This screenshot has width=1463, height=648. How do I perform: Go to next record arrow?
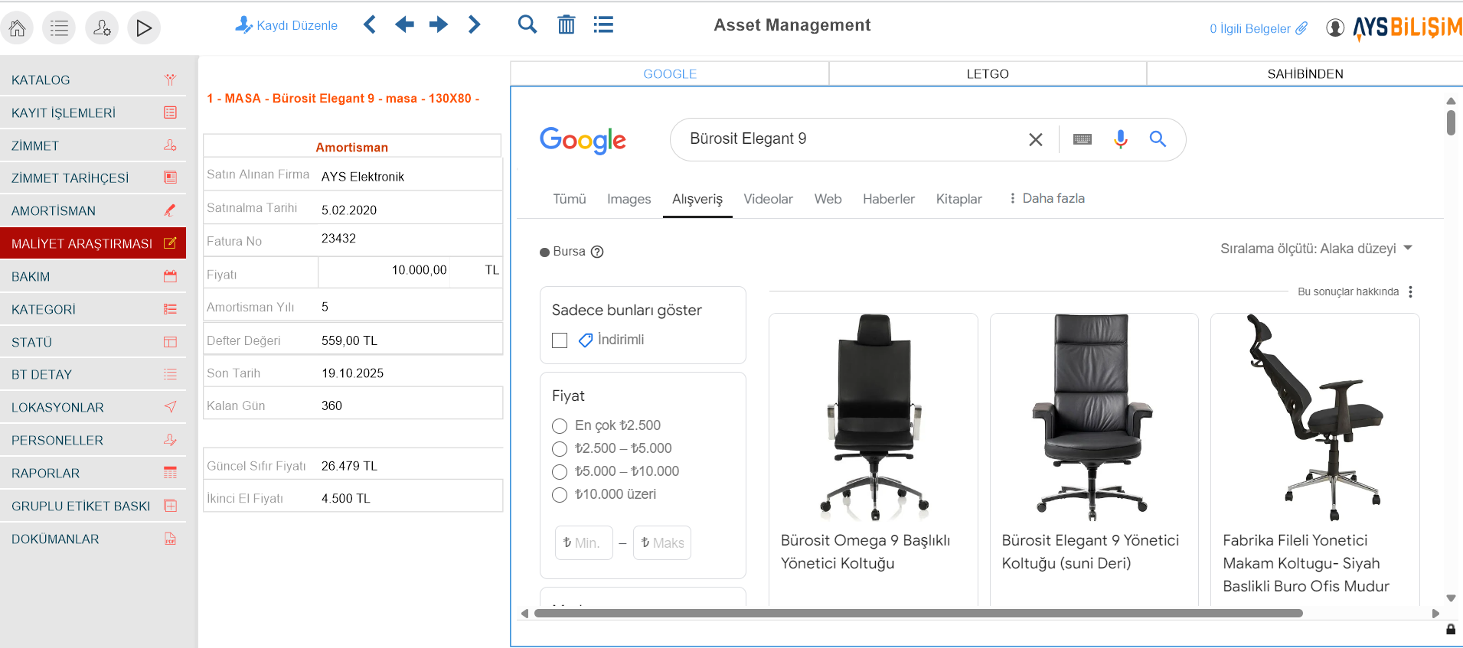point(439,24)
